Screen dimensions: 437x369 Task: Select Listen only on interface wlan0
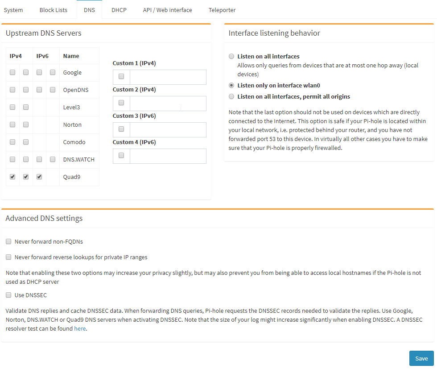tap(231, 85)
